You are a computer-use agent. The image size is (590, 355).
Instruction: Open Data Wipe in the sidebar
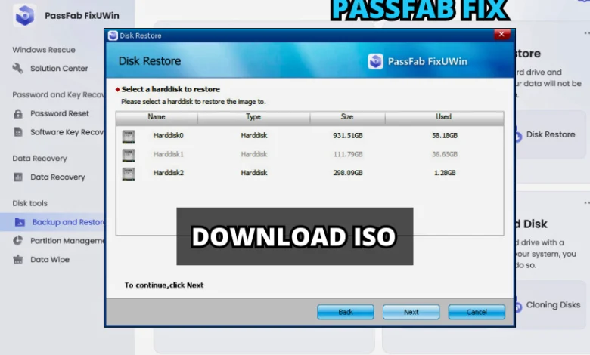click(x=50, y=259)
